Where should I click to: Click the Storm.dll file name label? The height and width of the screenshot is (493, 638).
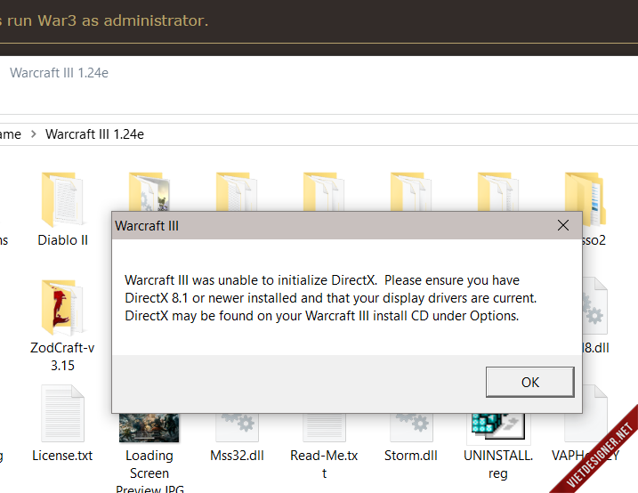[x=411, y=456]
